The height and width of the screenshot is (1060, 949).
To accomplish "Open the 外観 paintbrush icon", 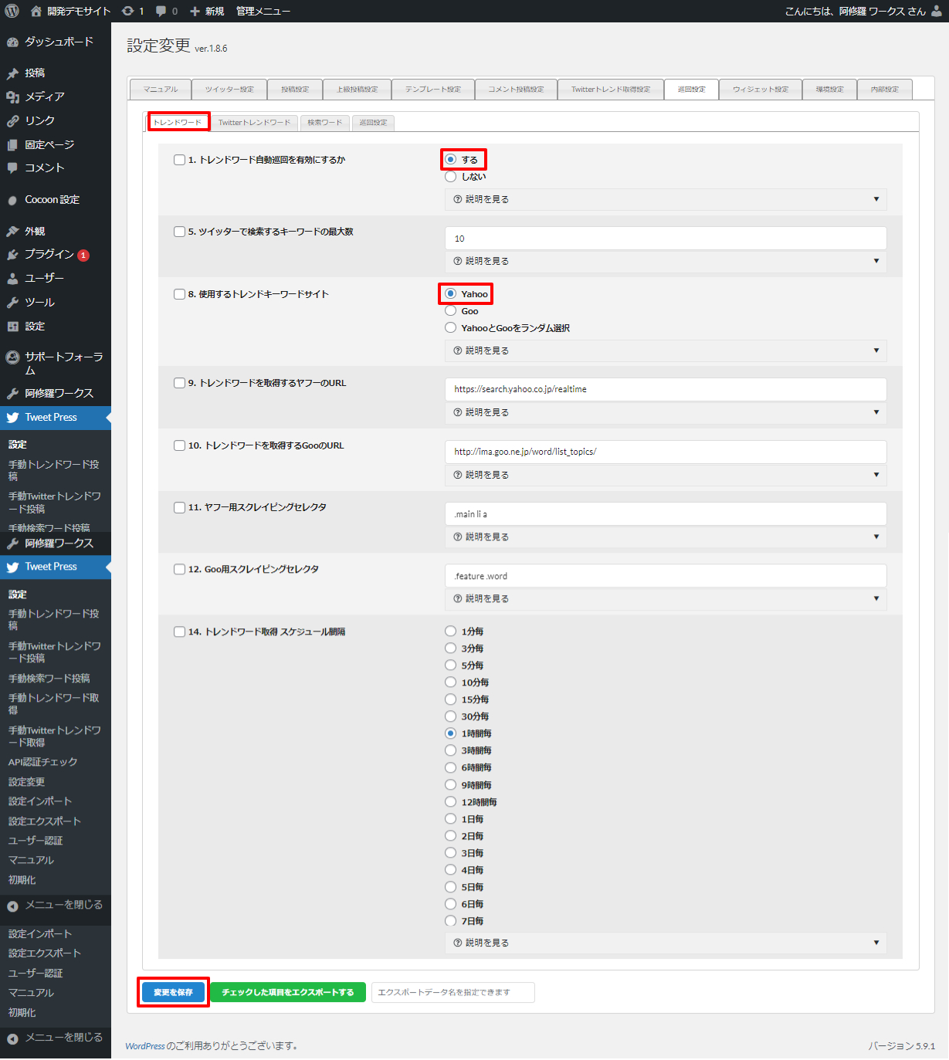I will (12, 231).
